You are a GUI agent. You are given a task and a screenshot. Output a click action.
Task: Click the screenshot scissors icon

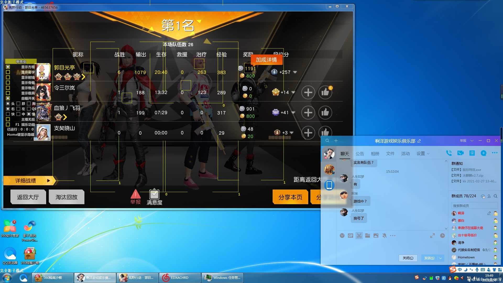(x=359, y=236)
